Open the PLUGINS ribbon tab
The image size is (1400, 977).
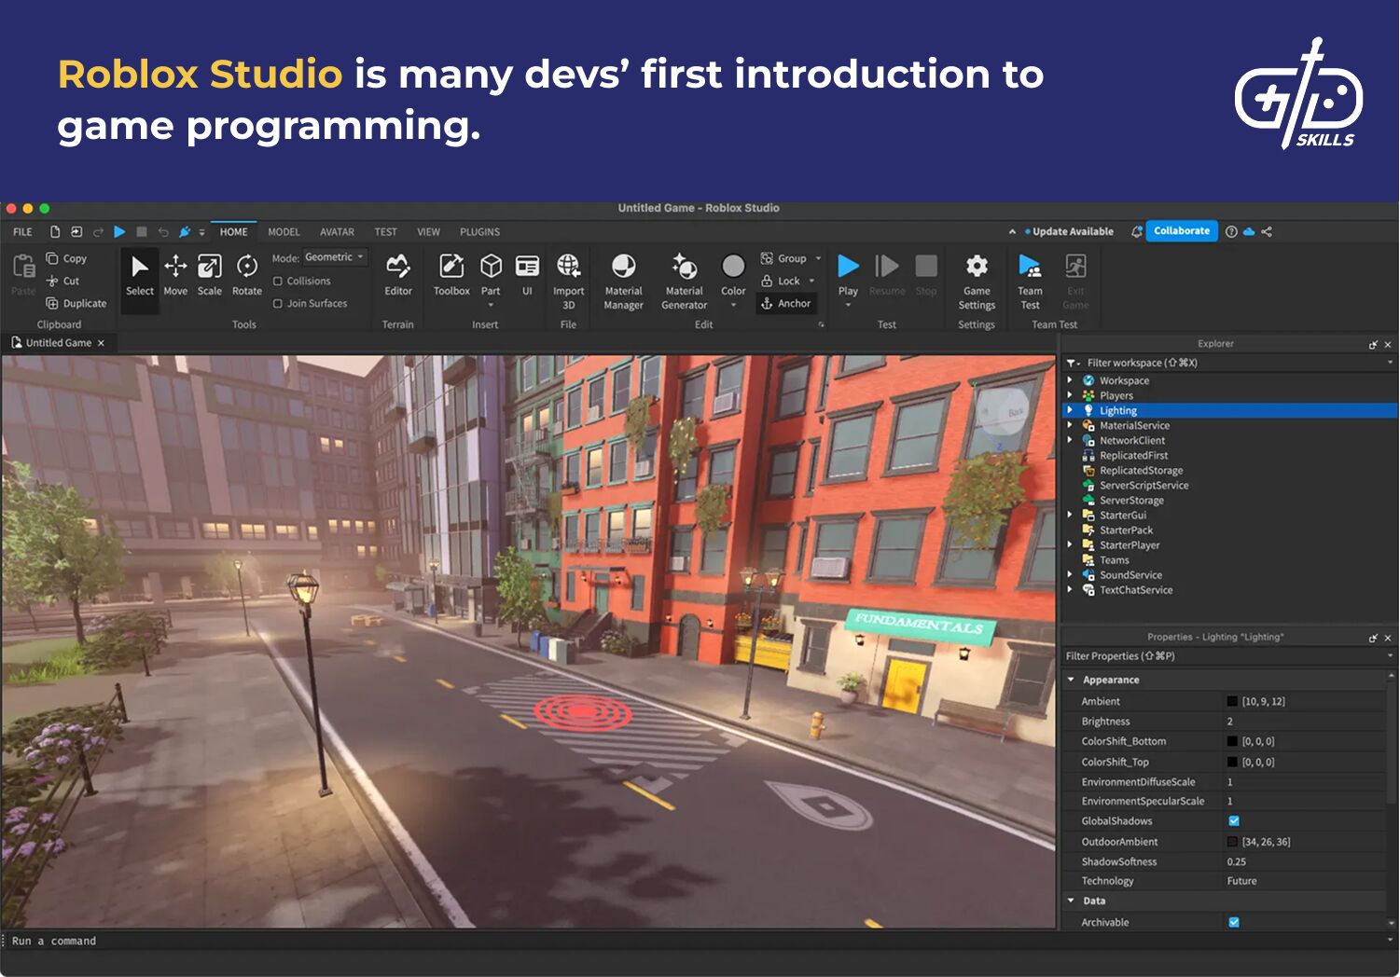click(479, 232)
